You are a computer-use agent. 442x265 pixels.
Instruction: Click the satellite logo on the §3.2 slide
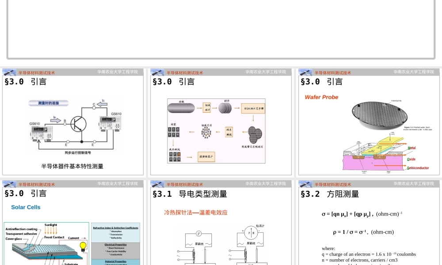point(305,184)
